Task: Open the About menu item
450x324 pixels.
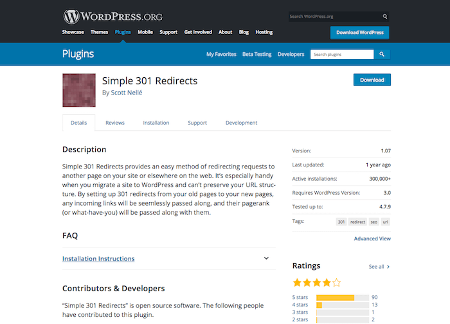Action: point(225,32)
